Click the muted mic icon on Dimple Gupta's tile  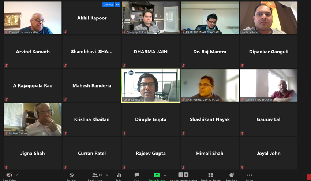click(124, 133)
